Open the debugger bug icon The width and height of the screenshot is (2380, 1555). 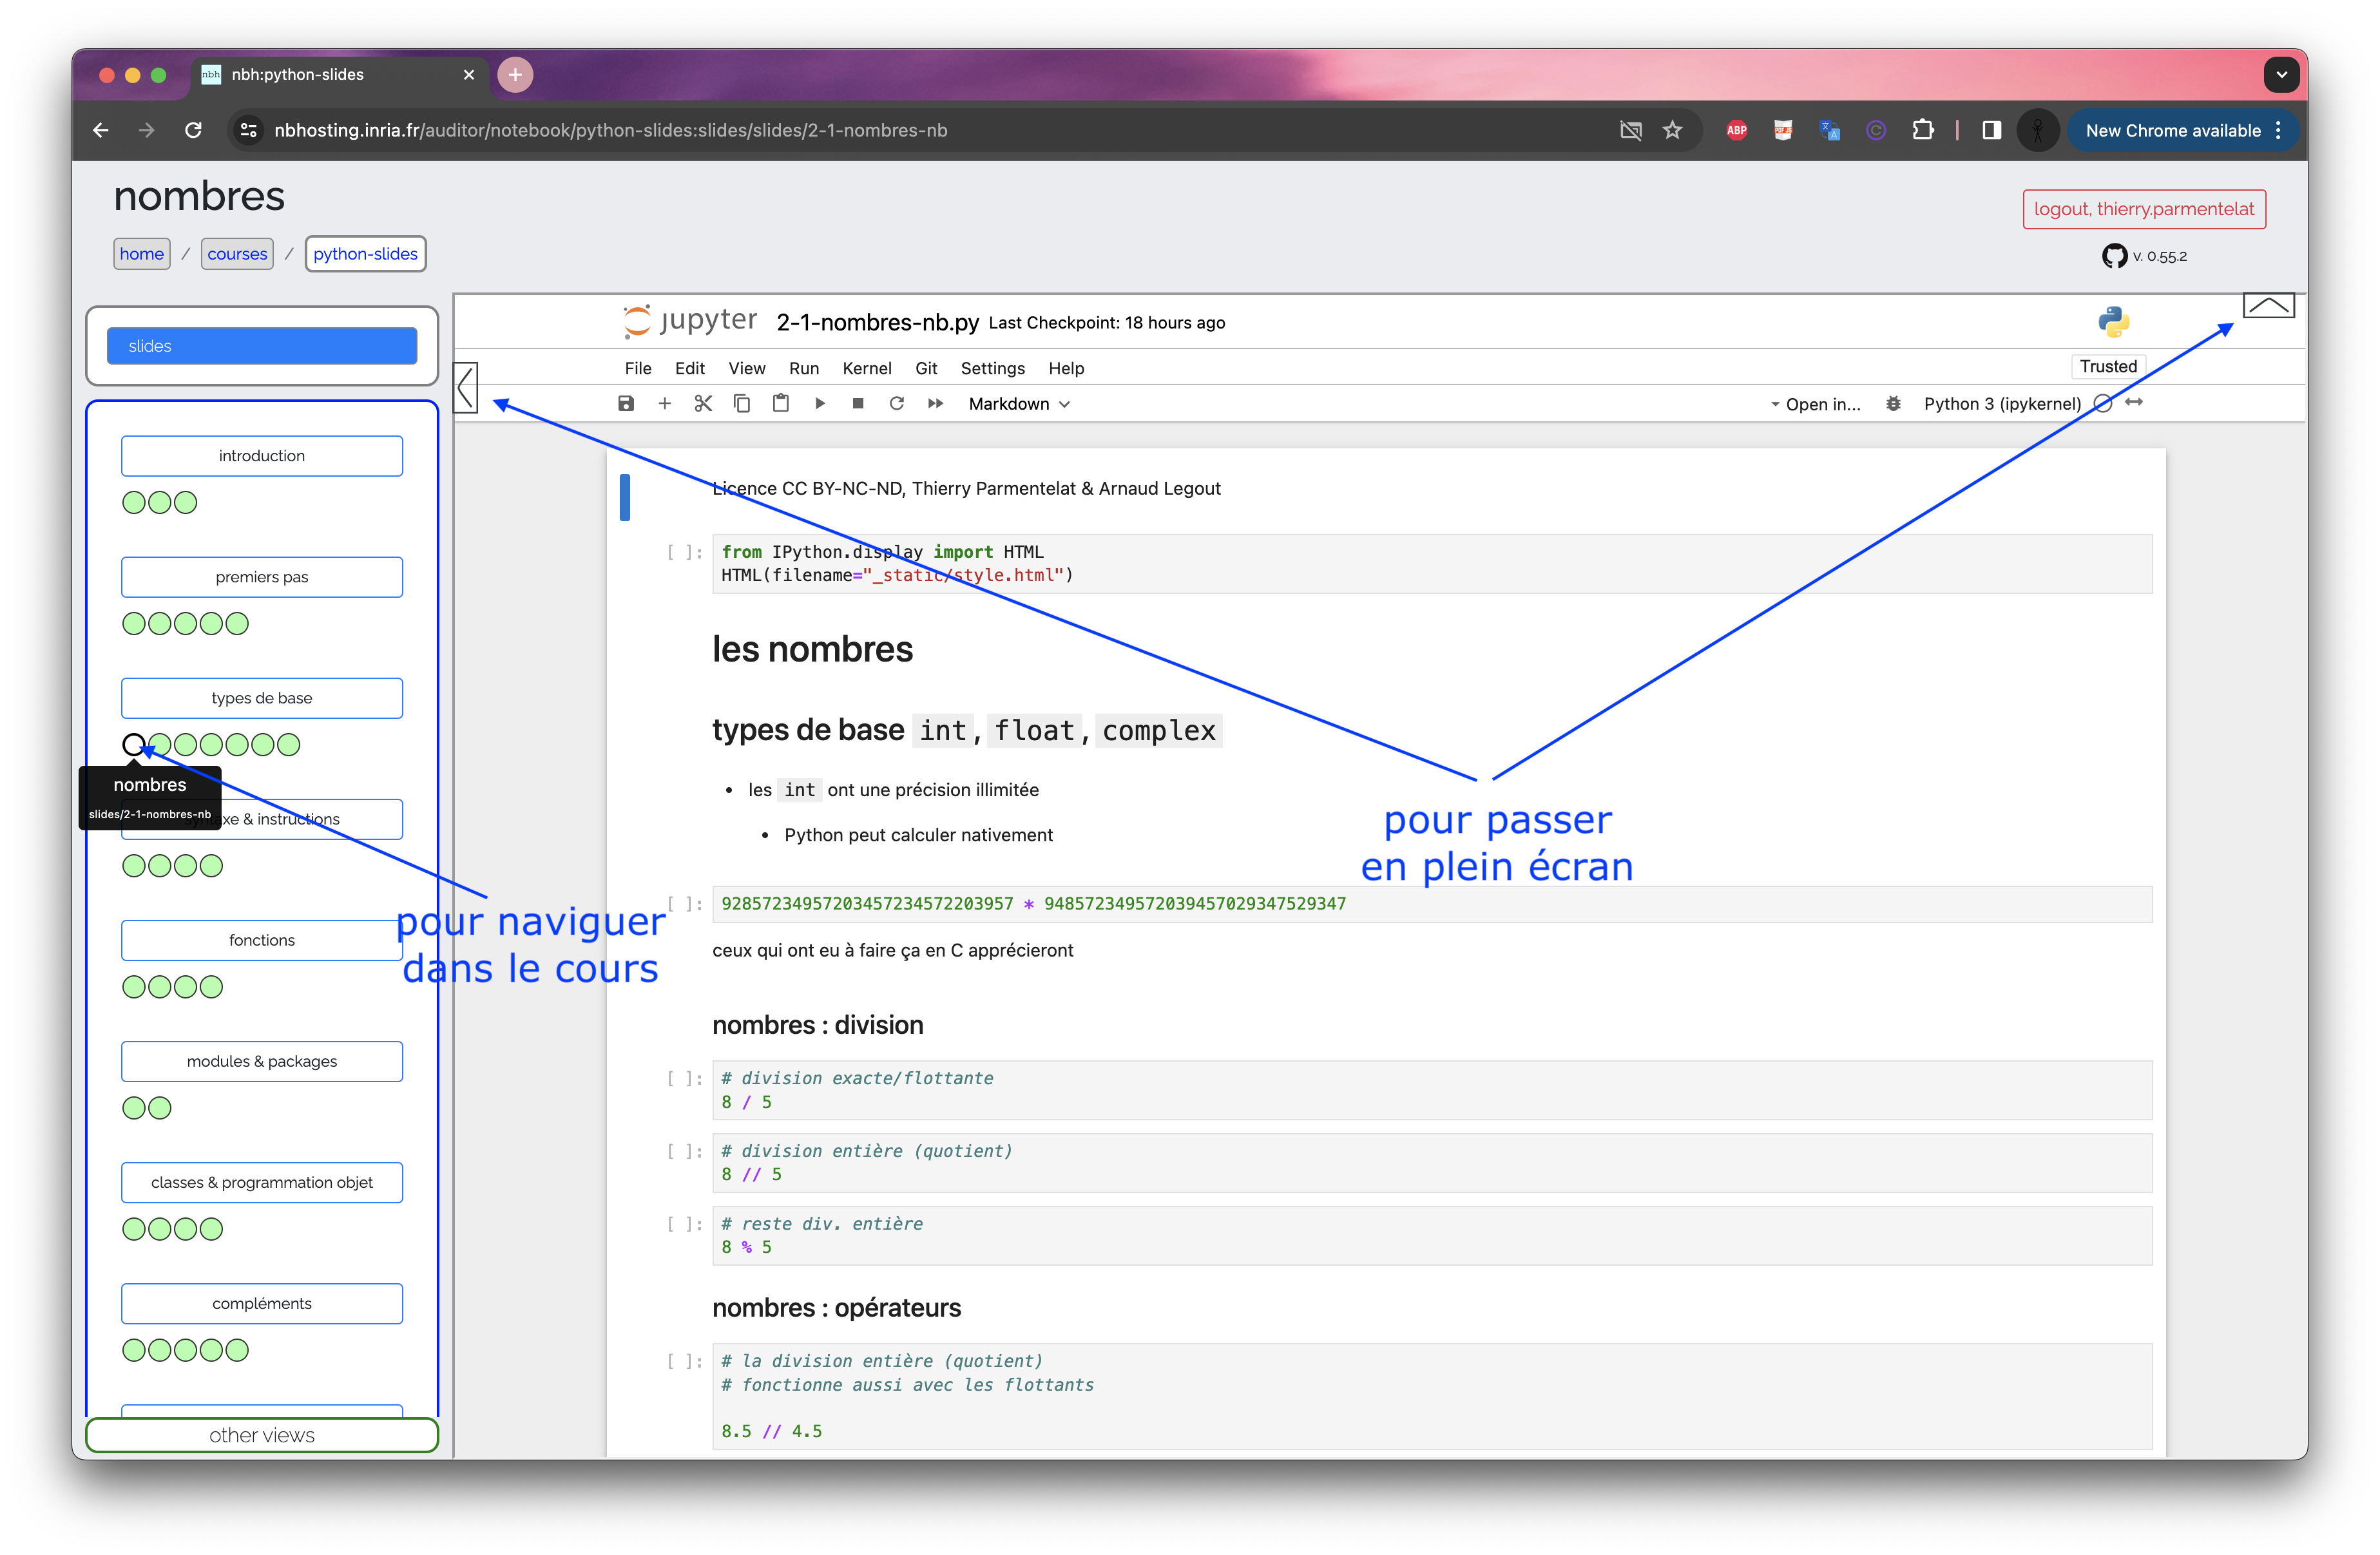coord(1893,404)
